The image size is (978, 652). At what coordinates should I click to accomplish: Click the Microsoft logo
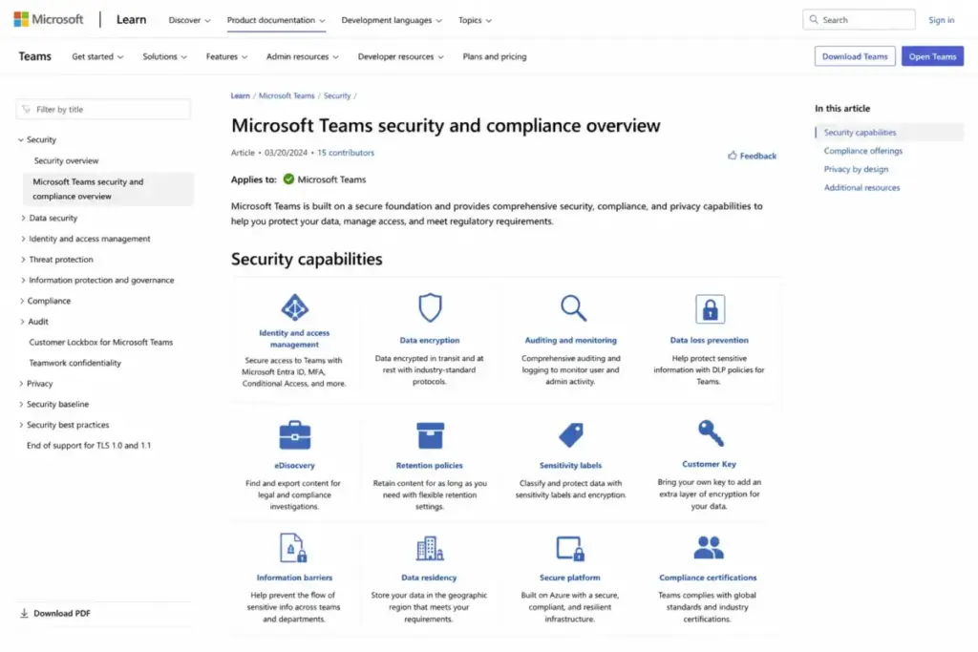click(x=49, y=19)
